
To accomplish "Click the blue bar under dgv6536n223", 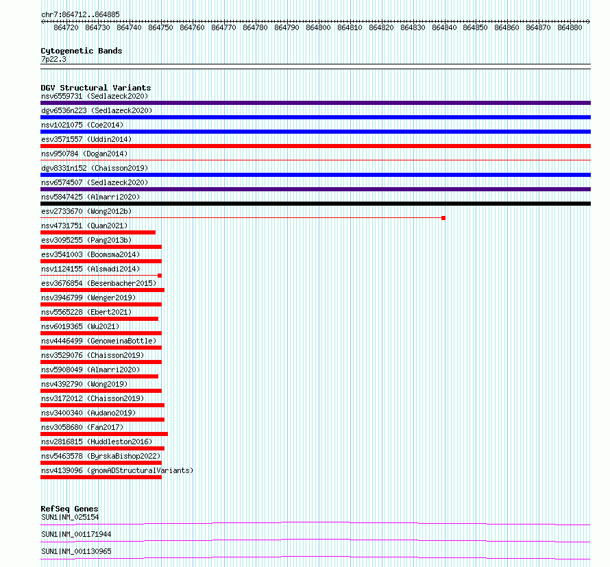I will (315, 117).
